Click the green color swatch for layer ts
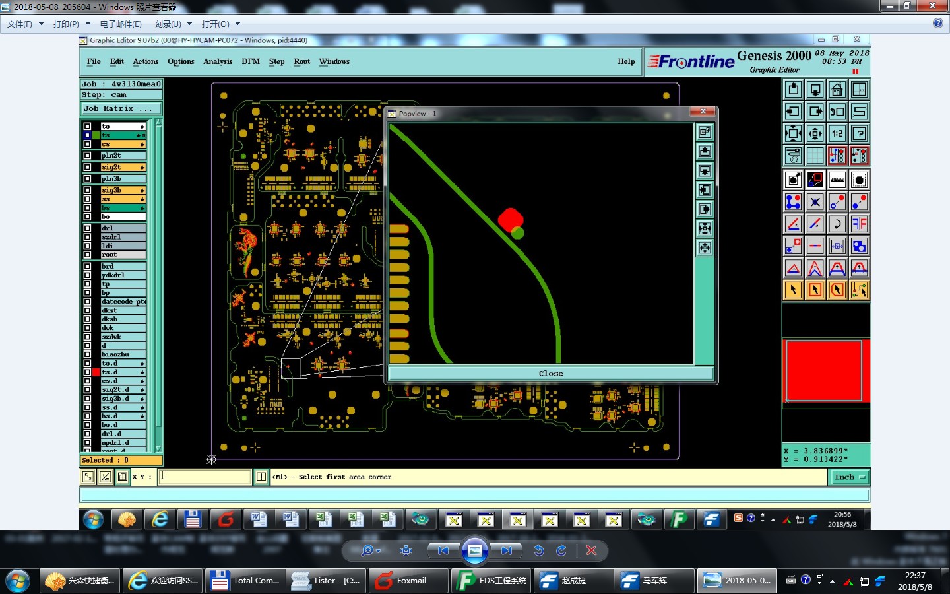This screenshot has width=950, height=594. (x=96, y=135)
